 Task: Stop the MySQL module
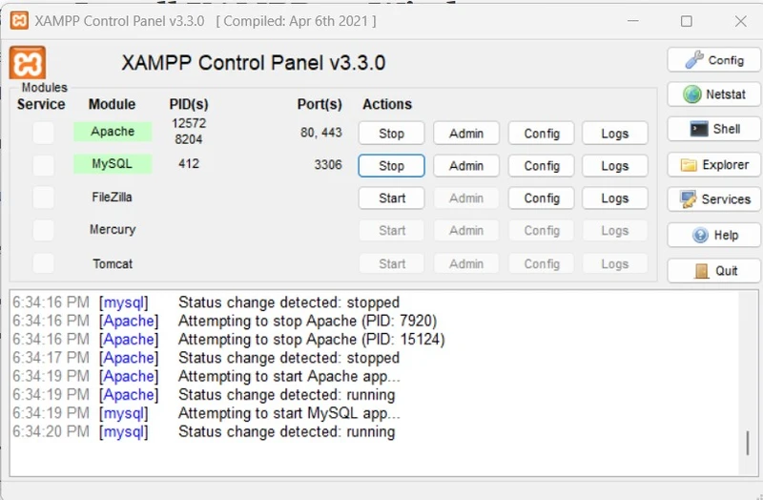[391, 166]
